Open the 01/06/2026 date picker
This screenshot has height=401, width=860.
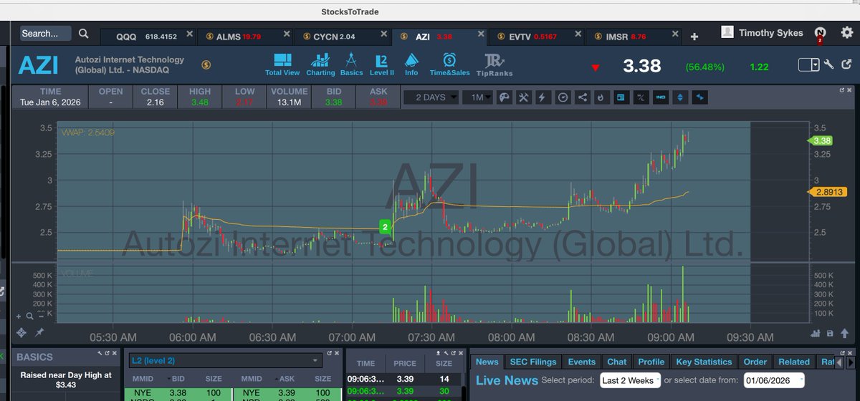pos(773,380)
